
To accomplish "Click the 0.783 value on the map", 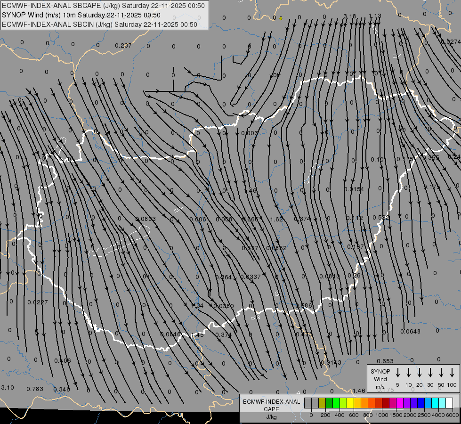I will pos(35,389).
